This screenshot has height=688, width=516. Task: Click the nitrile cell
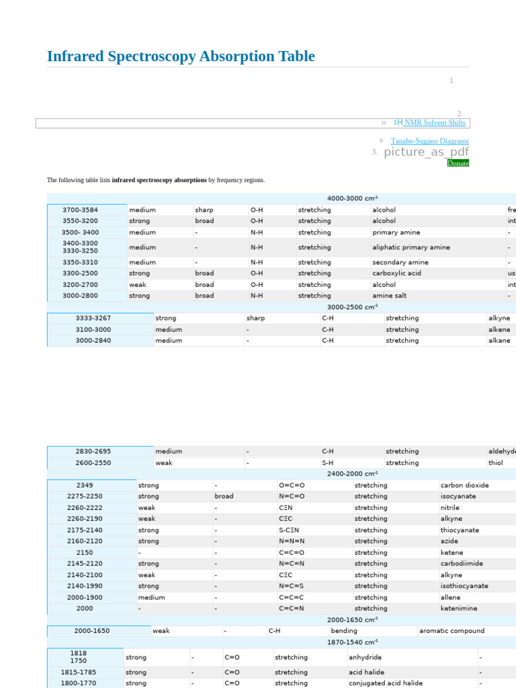[x=478, y=508]
